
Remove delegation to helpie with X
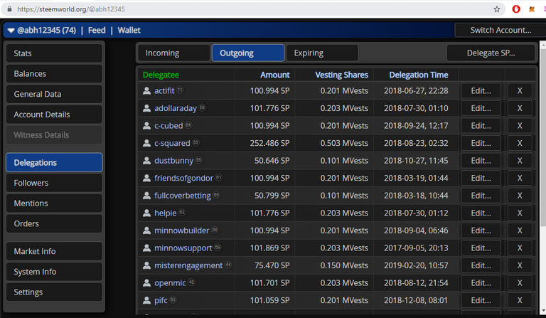(520, 213)
